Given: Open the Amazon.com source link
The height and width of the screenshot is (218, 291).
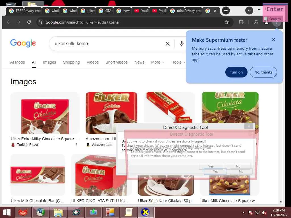Looking at the screenshot, I should [102, 144].
